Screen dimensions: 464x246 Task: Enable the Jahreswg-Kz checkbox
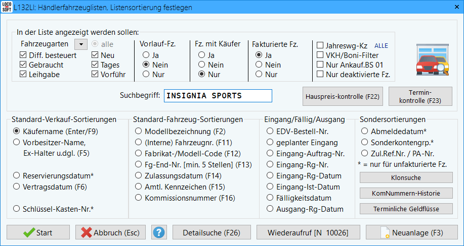point(320,45)
